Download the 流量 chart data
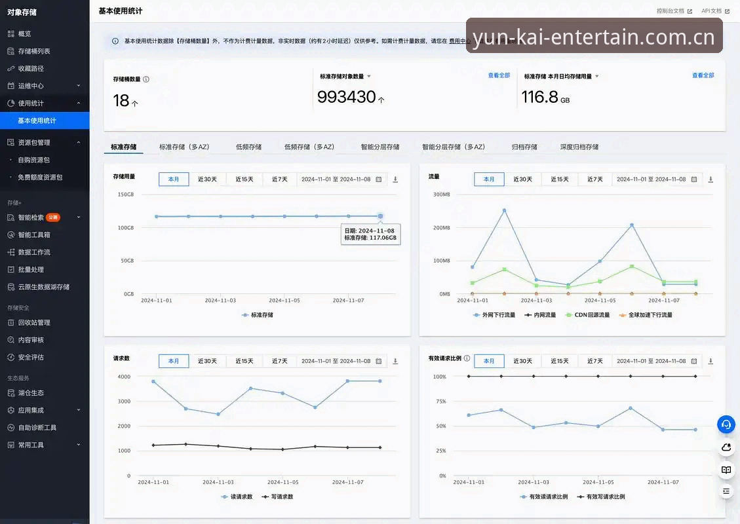This screenshot has height=524, width=740. 711,179
